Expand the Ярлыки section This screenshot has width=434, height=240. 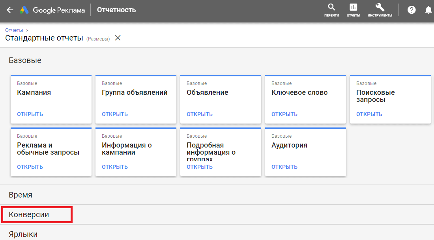[x=23, y=234]
